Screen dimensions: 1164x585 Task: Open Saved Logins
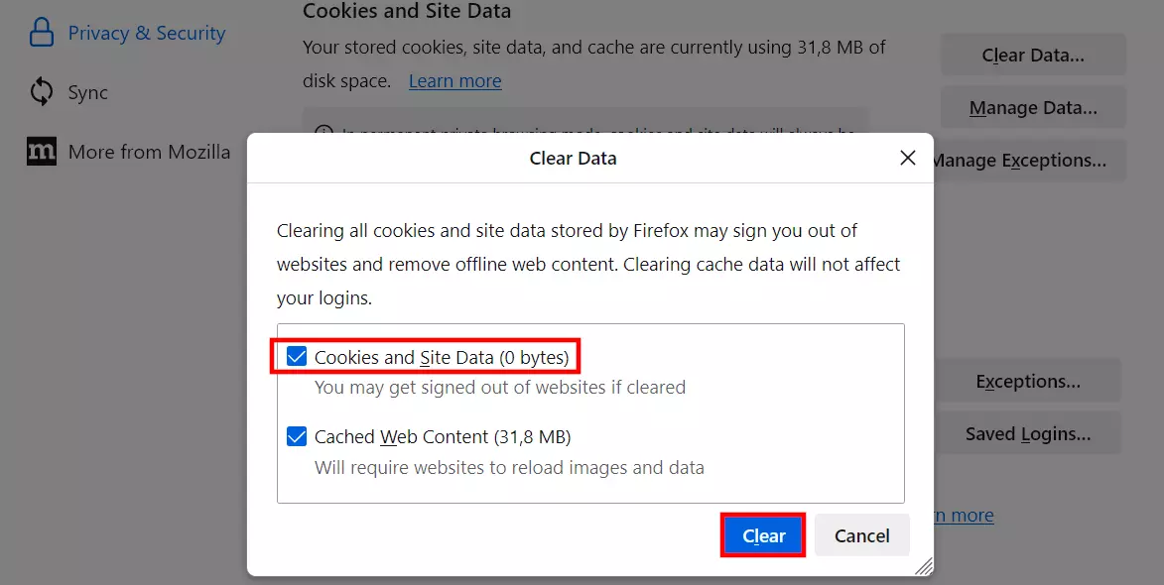pos(1028,432)
